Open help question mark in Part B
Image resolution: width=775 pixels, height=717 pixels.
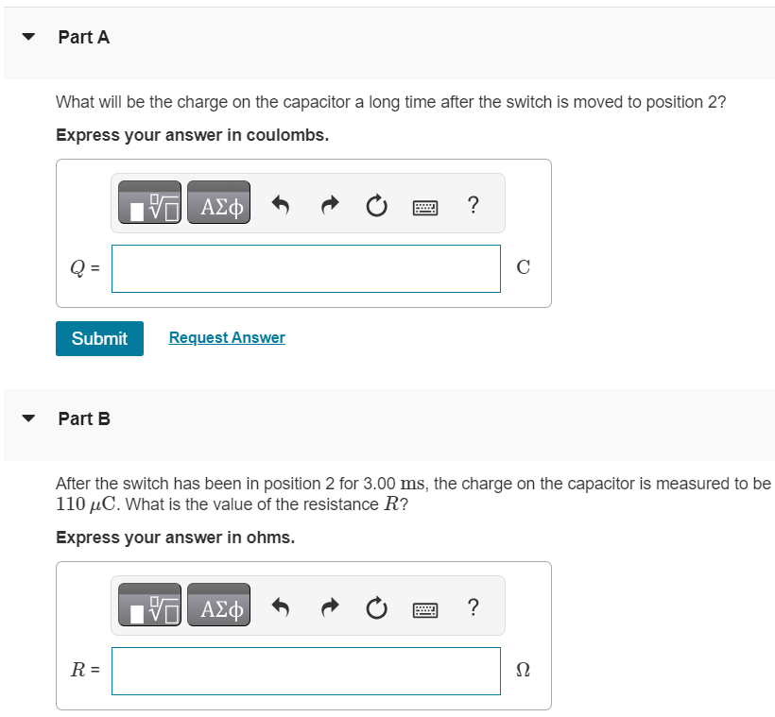473,606
